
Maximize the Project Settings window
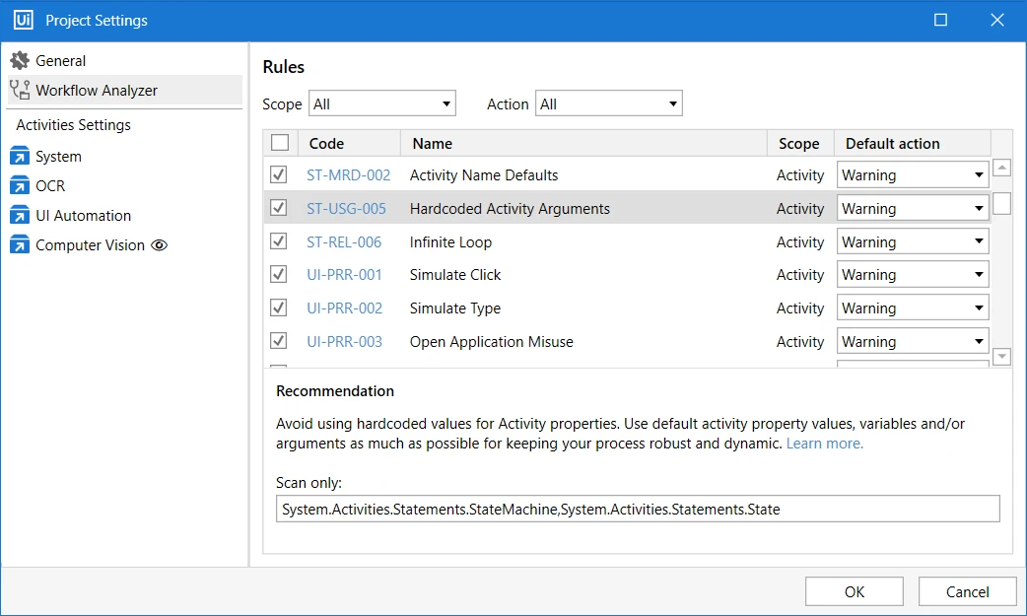pyautogui.click(x=940, y=20)
